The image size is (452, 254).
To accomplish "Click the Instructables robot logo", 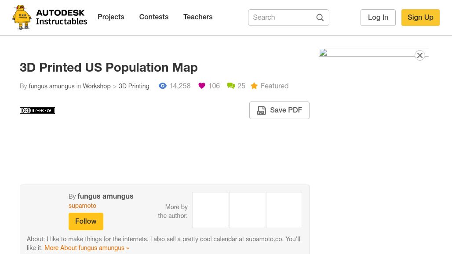I will click(x=22, y=17).
